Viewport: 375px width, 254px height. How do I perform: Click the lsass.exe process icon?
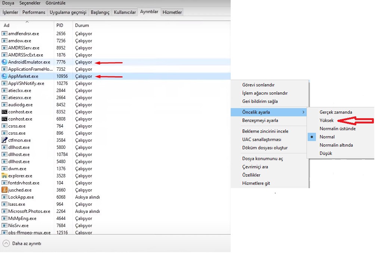coord(4,204)
